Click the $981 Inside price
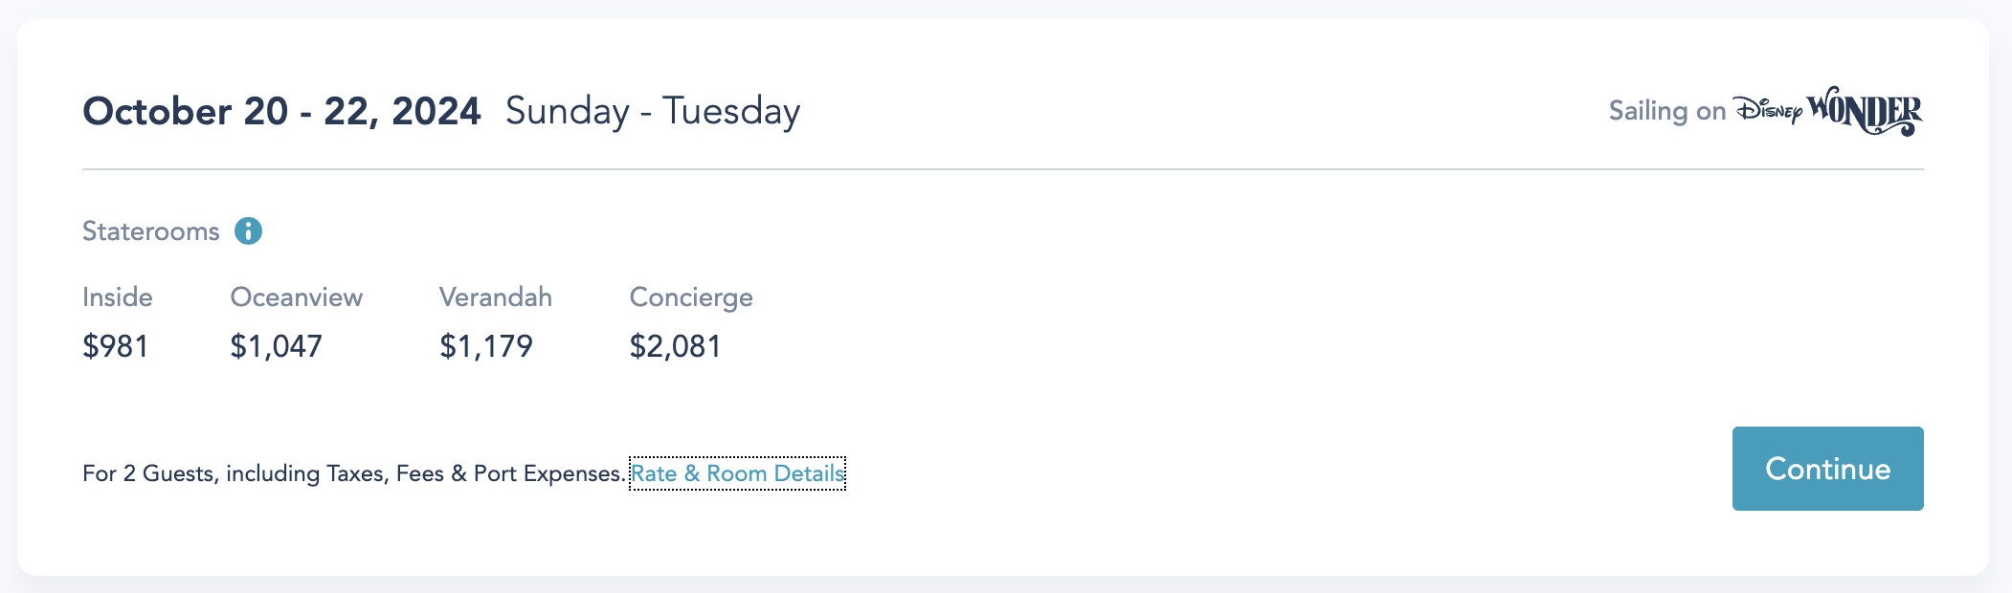2012x593 pixels. pyautogui.click(x=116, y=346)
